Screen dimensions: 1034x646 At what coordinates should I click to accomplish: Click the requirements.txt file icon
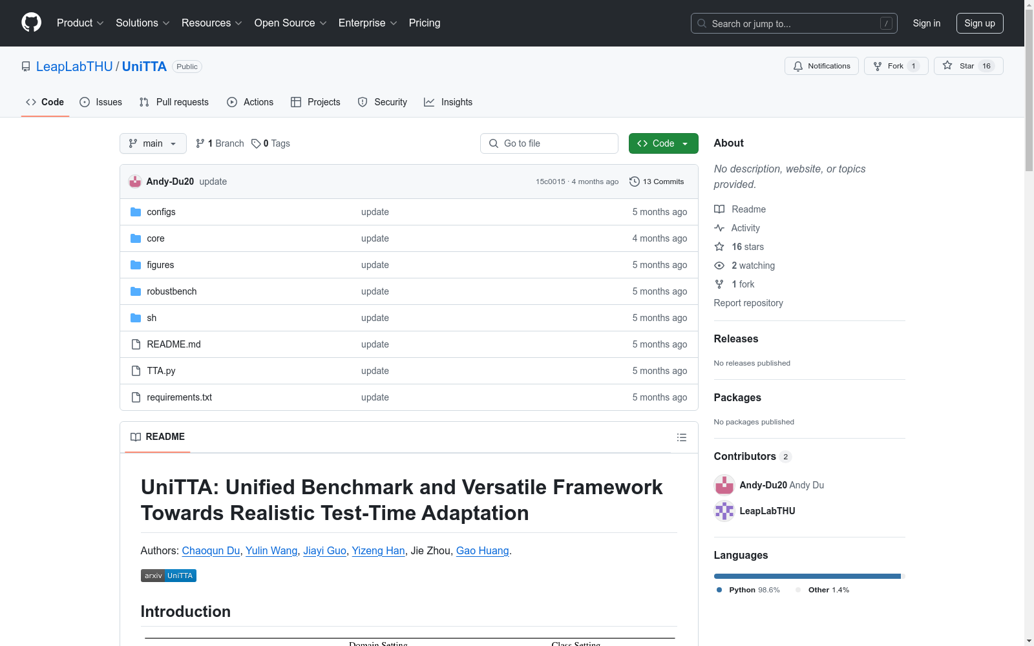[x=136, y=397]
